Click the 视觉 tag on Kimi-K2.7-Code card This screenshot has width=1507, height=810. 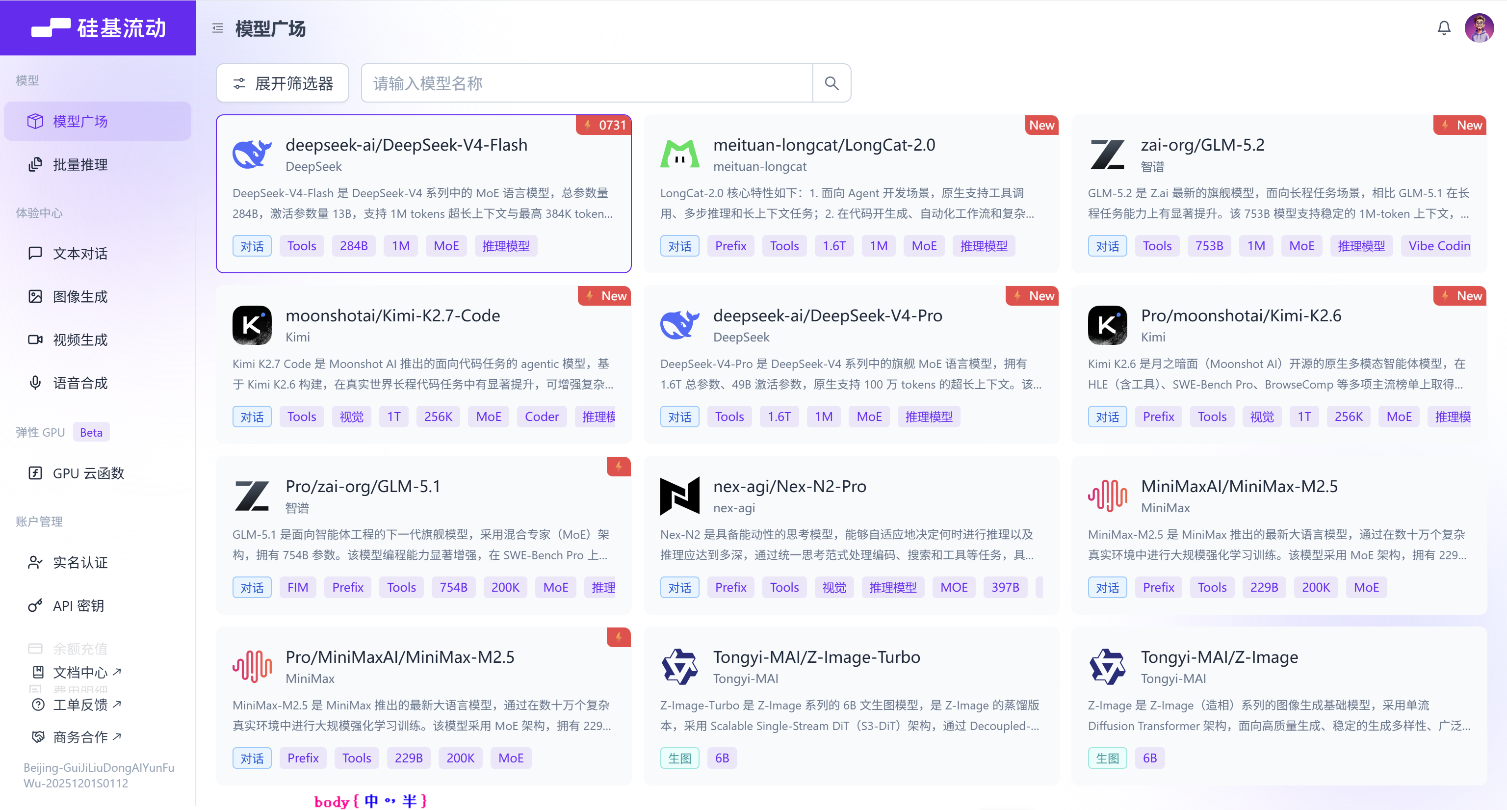[352, 417]
